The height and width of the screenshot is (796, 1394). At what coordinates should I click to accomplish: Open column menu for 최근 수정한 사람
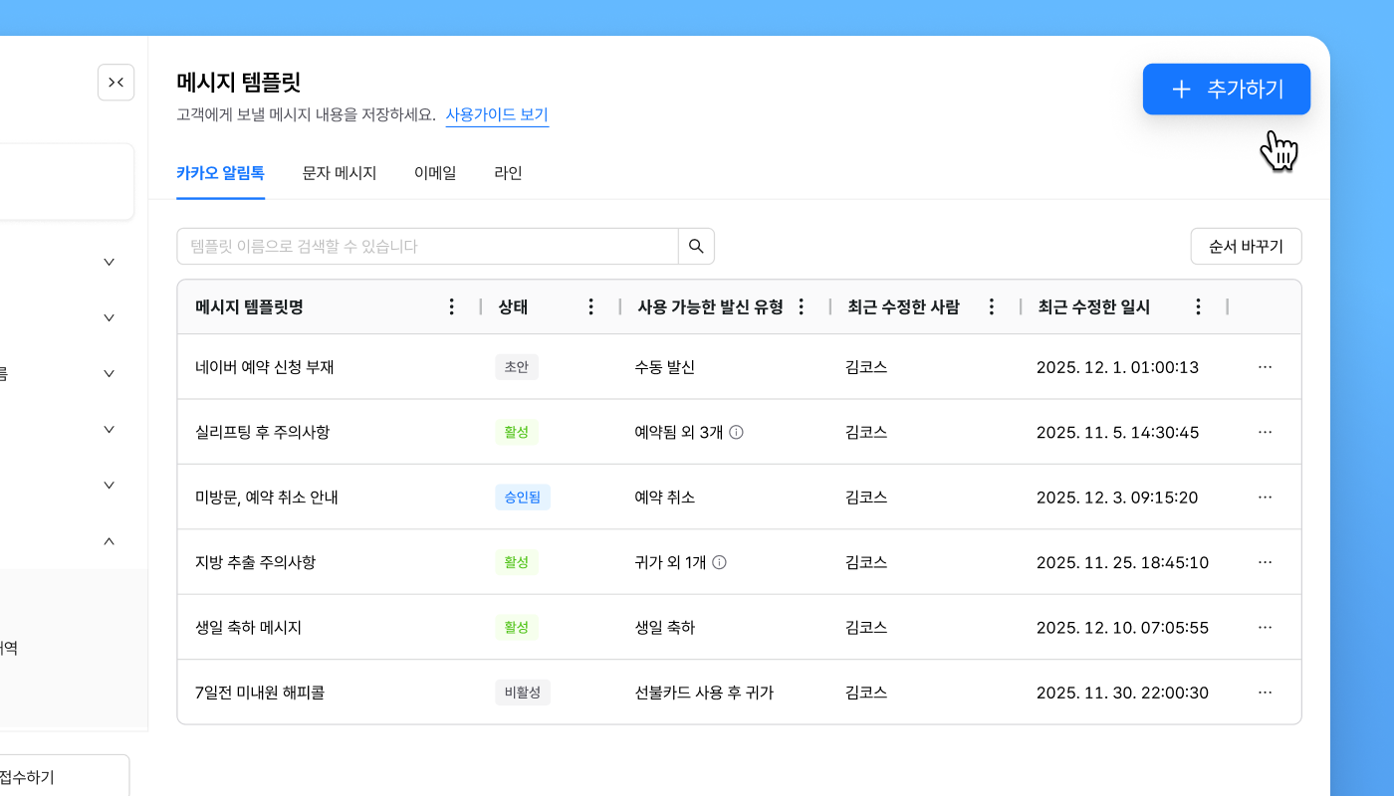[x=991, y=306]
